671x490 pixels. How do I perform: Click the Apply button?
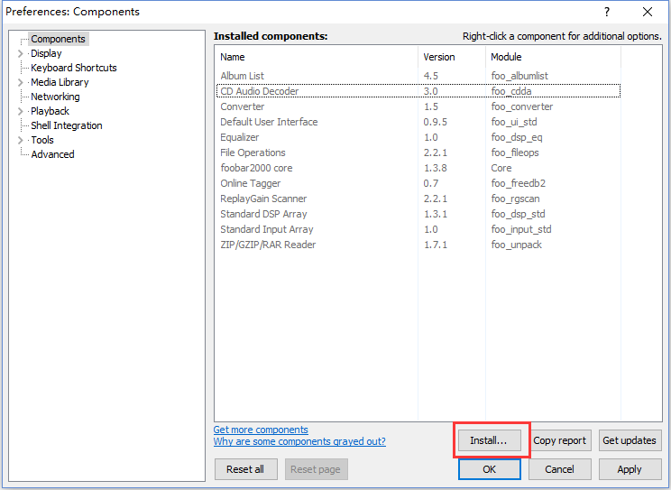coord(630,469)
